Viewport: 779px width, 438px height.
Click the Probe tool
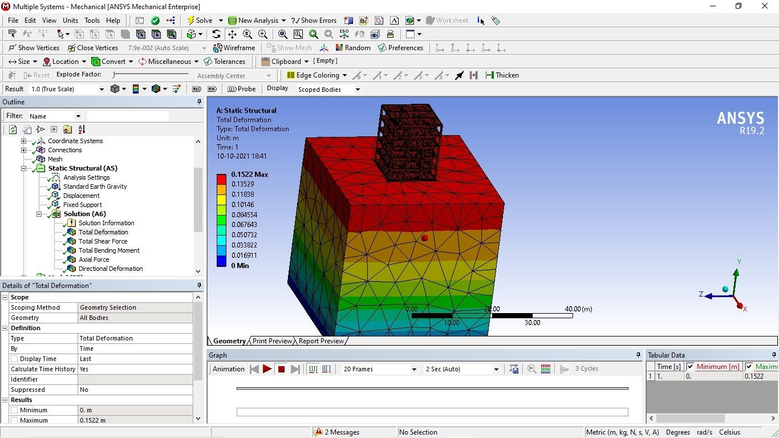(242, 89)
